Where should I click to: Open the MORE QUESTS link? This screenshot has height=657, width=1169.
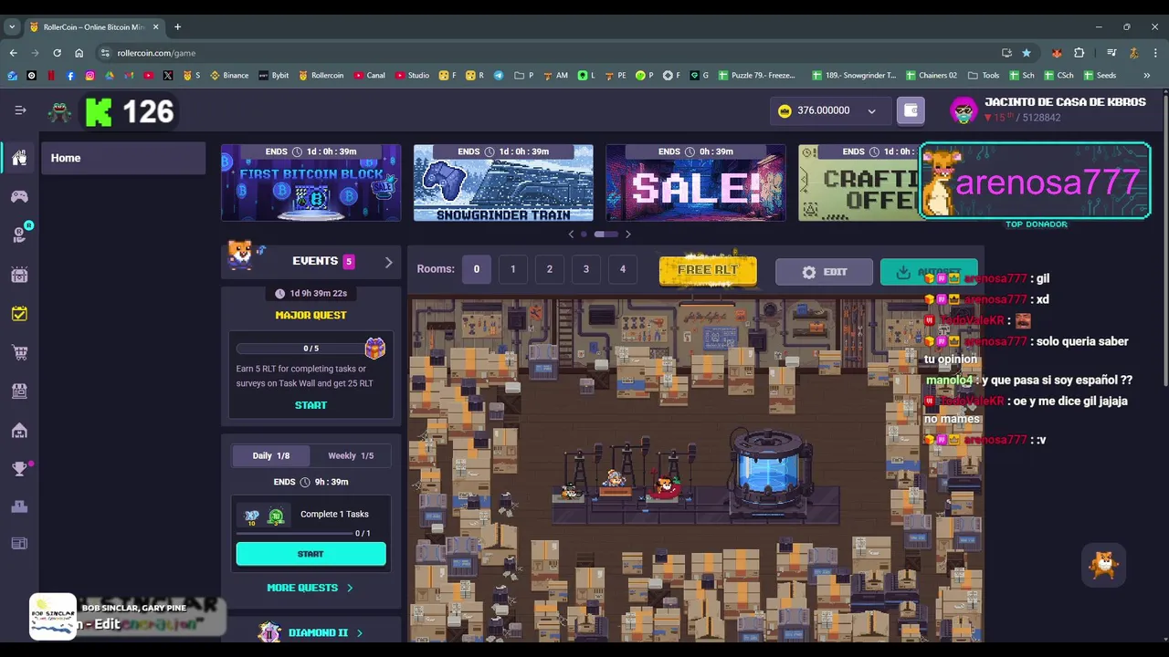(x=310, y=588)
